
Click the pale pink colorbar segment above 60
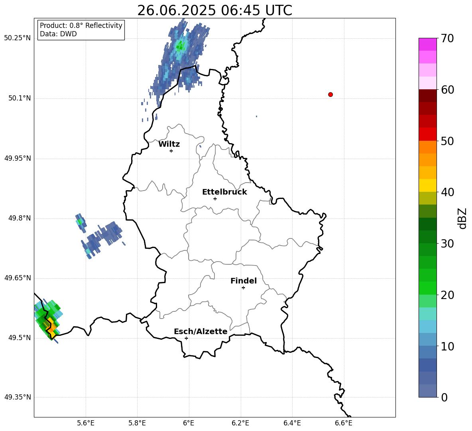[428, 83]
